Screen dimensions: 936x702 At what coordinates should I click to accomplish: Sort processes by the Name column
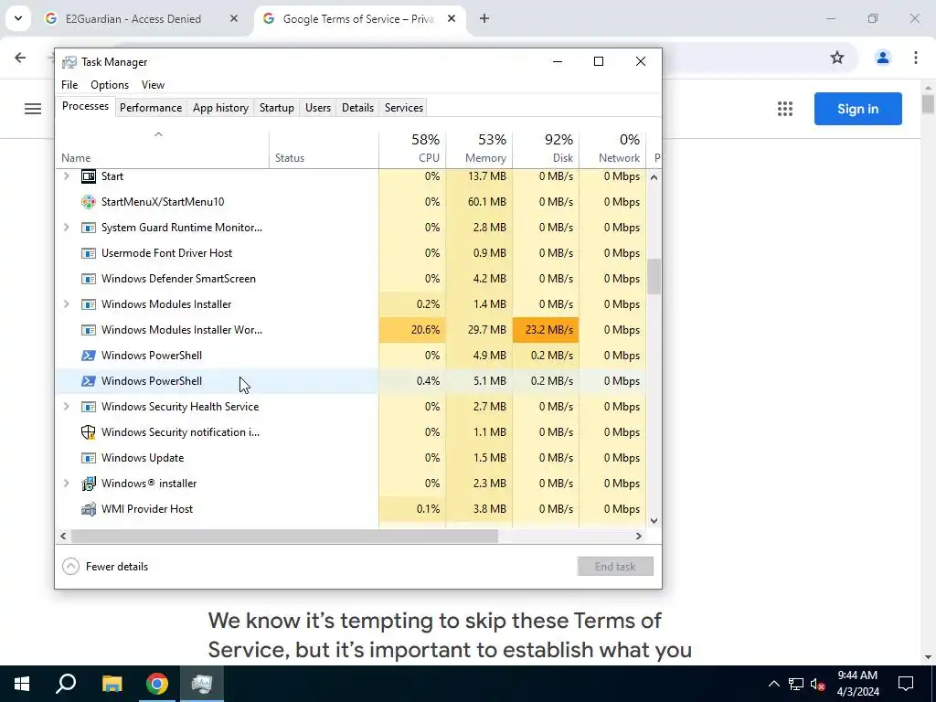(163, 148)
